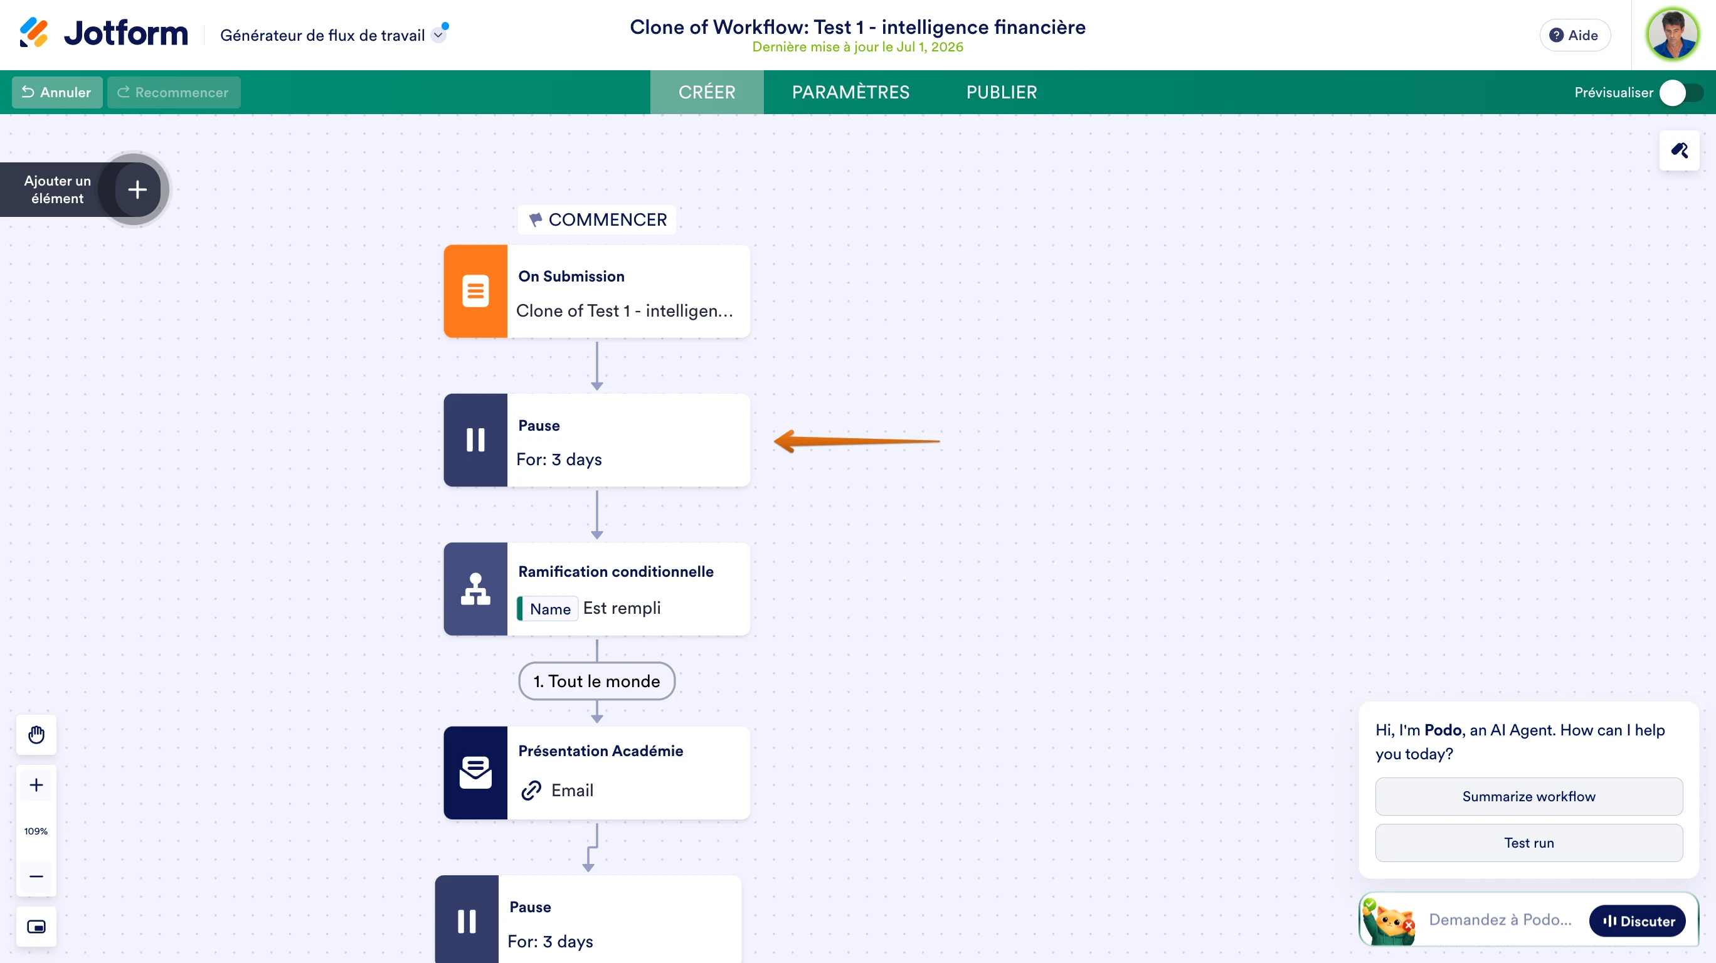Click the Podo cat mascot avatar

pos(1388,923)
